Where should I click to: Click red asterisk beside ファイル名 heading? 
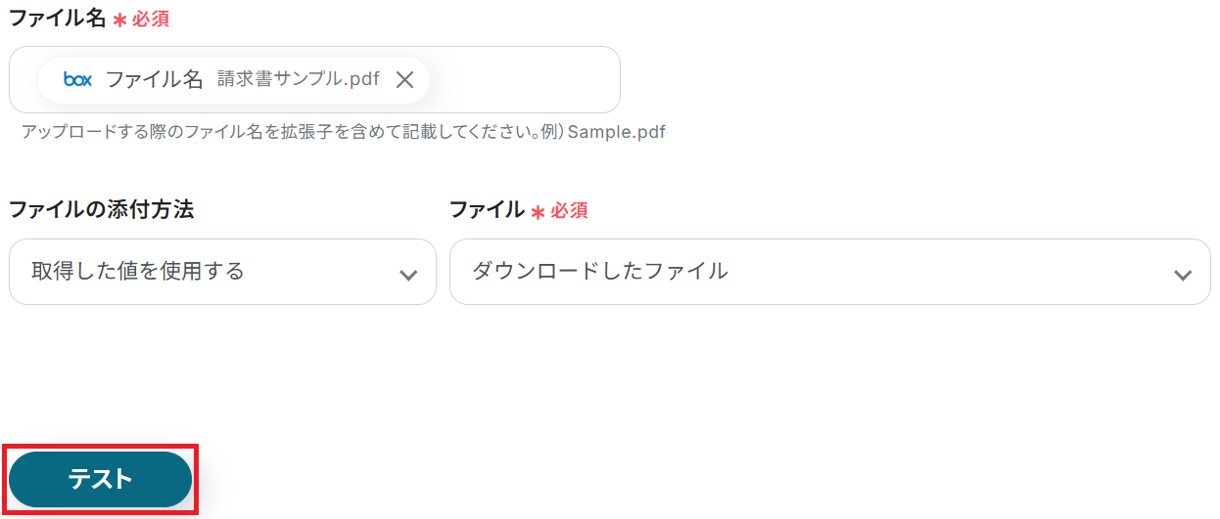click(120, 21)
